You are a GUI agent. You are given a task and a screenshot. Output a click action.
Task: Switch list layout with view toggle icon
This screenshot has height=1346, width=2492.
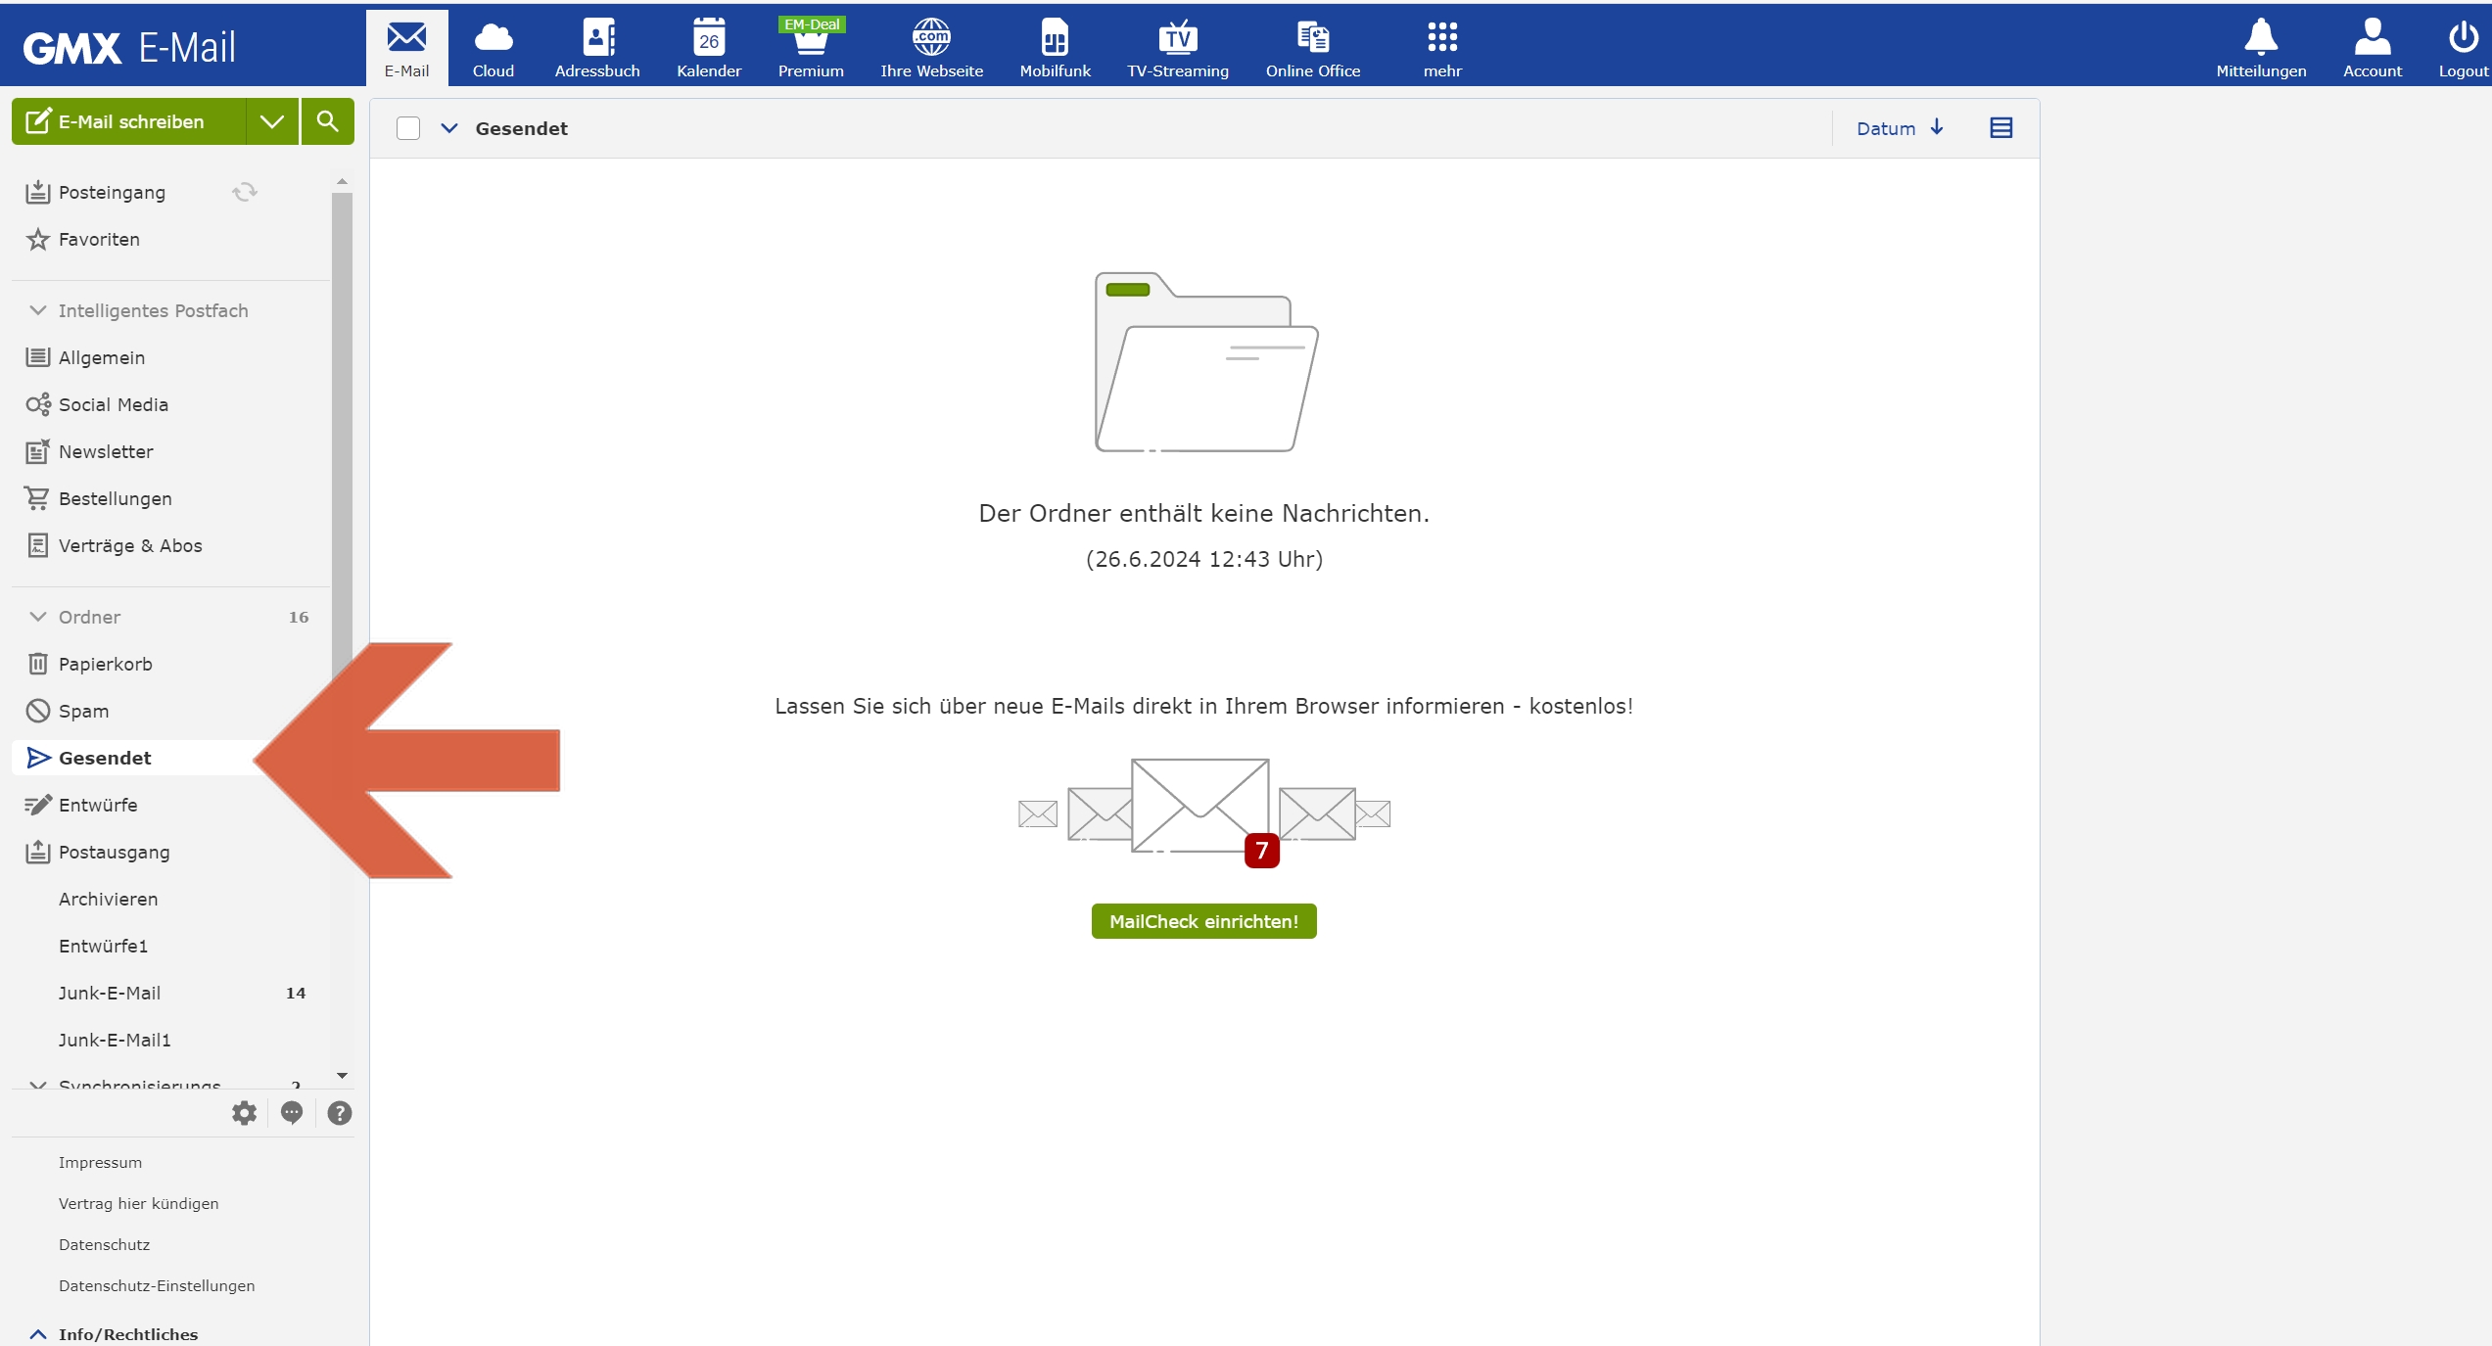[x=2000, y=128]
